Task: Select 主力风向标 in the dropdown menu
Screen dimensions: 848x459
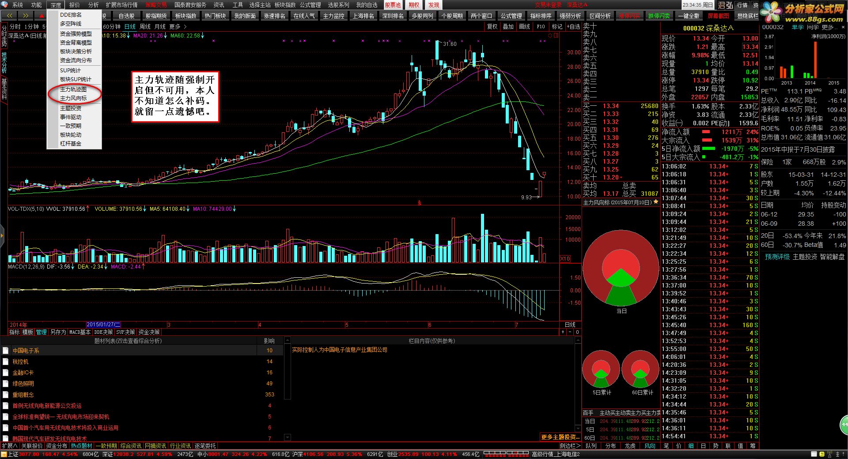Action: pos(73,98)
